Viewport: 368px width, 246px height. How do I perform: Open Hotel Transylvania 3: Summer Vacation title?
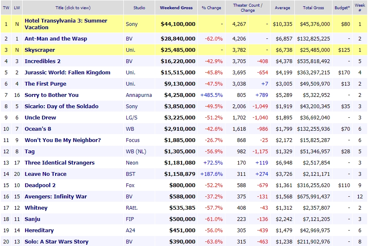click(x=66, y=24)
